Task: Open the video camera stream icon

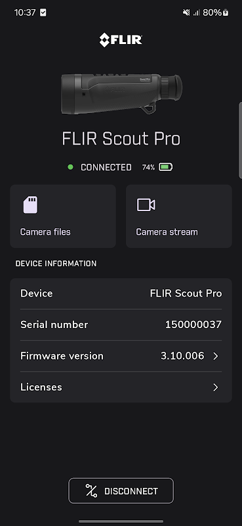Action: [146, 204]
